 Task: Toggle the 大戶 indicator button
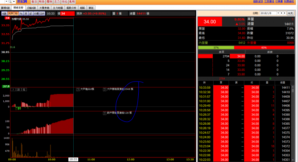click(11, 14)
